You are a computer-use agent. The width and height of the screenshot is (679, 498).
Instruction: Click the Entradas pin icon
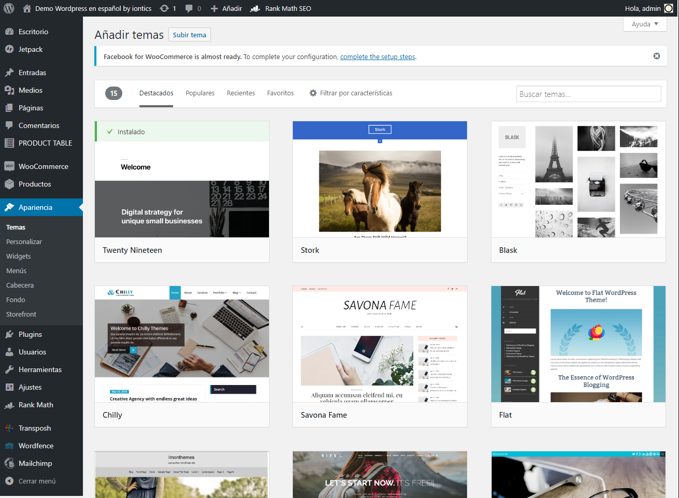point(9,73)
